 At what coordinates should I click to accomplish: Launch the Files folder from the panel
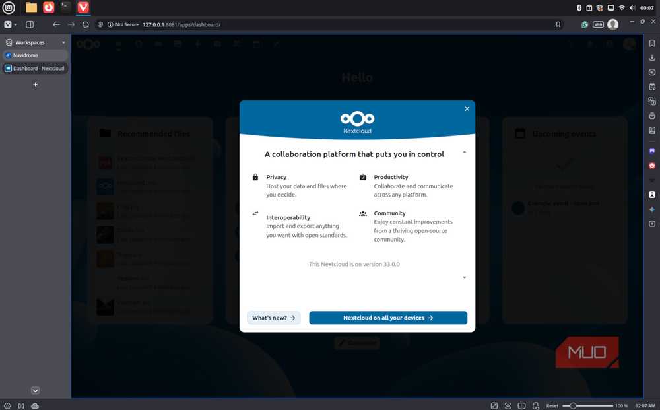pos(31,7)
